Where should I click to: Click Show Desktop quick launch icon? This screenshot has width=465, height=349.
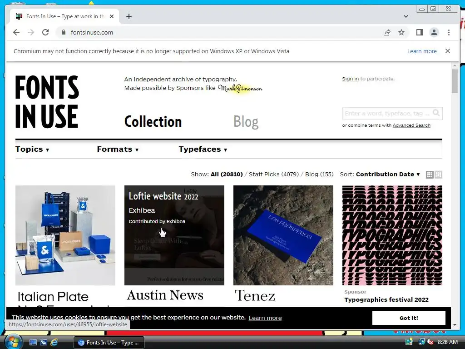(x=33, y=342)
